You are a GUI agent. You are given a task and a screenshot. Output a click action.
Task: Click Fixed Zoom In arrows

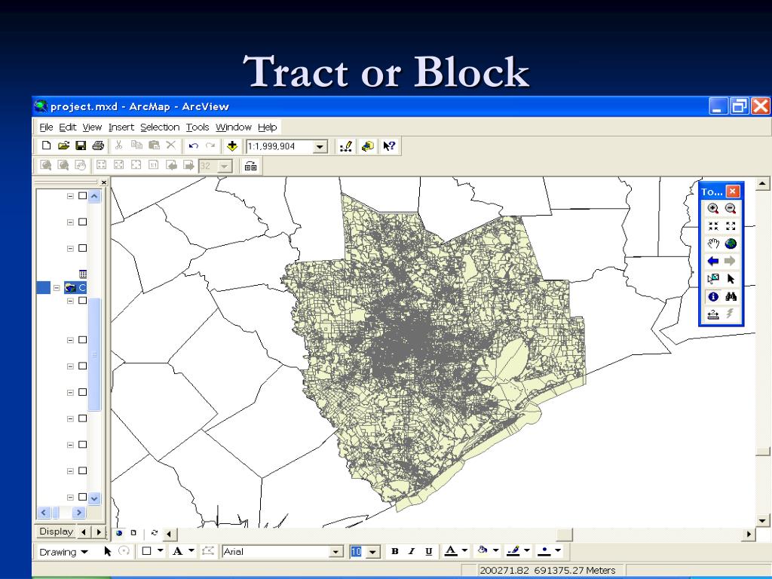pos(713,226)
